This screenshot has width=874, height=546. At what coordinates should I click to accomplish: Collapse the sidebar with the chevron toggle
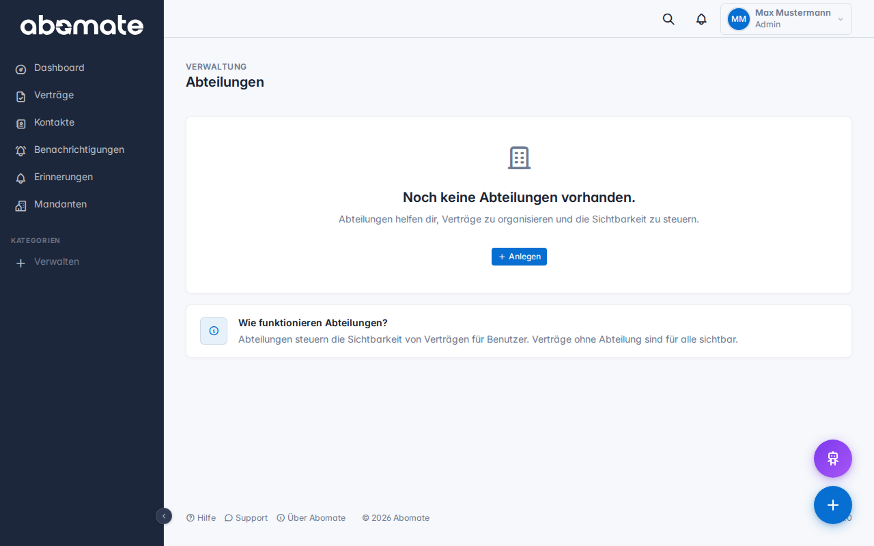point(164,517)
